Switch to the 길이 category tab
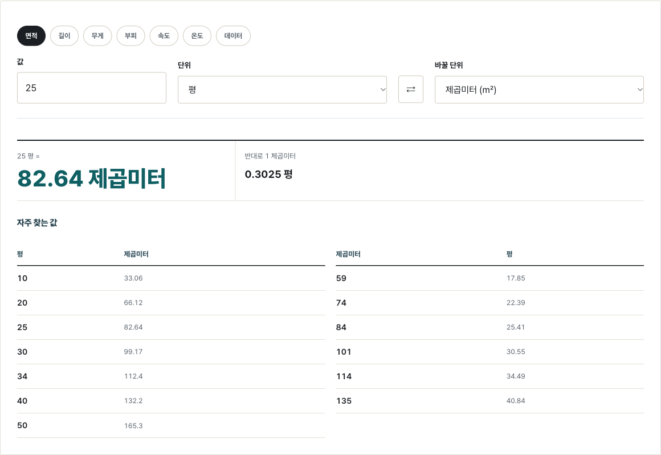Screen dimensions: 661x455 pyautogui.click(x=64, y=36)
